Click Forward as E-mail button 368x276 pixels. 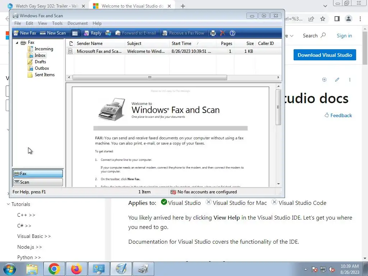135,33
